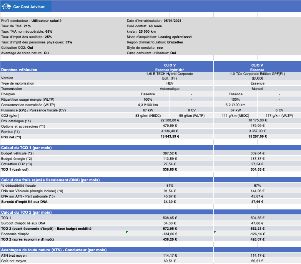Click the DNA sur Véhicule value 91,54 €
Screen dimensions: 301x264
tap(170, 191)
